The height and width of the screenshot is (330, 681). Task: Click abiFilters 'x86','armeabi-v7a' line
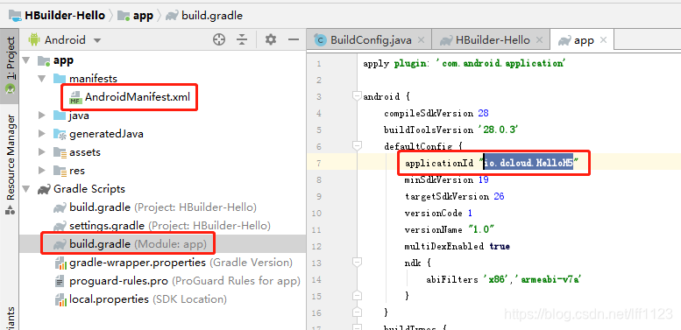[504, 279]
